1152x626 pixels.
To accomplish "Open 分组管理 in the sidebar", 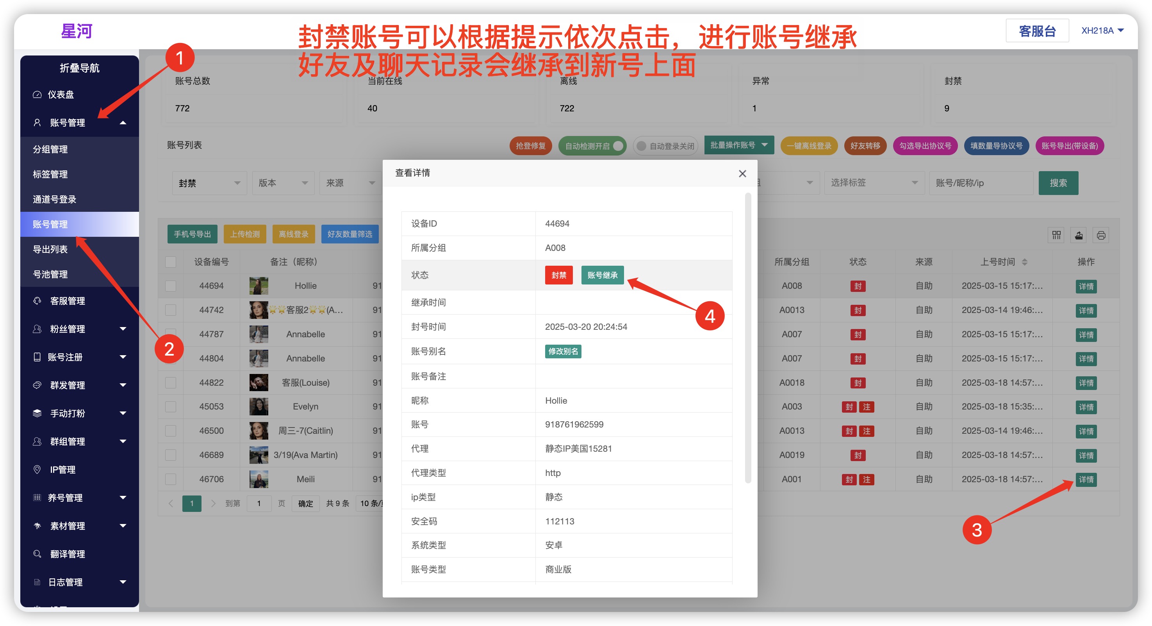I will pyautogui.click(x=50, y=149).
